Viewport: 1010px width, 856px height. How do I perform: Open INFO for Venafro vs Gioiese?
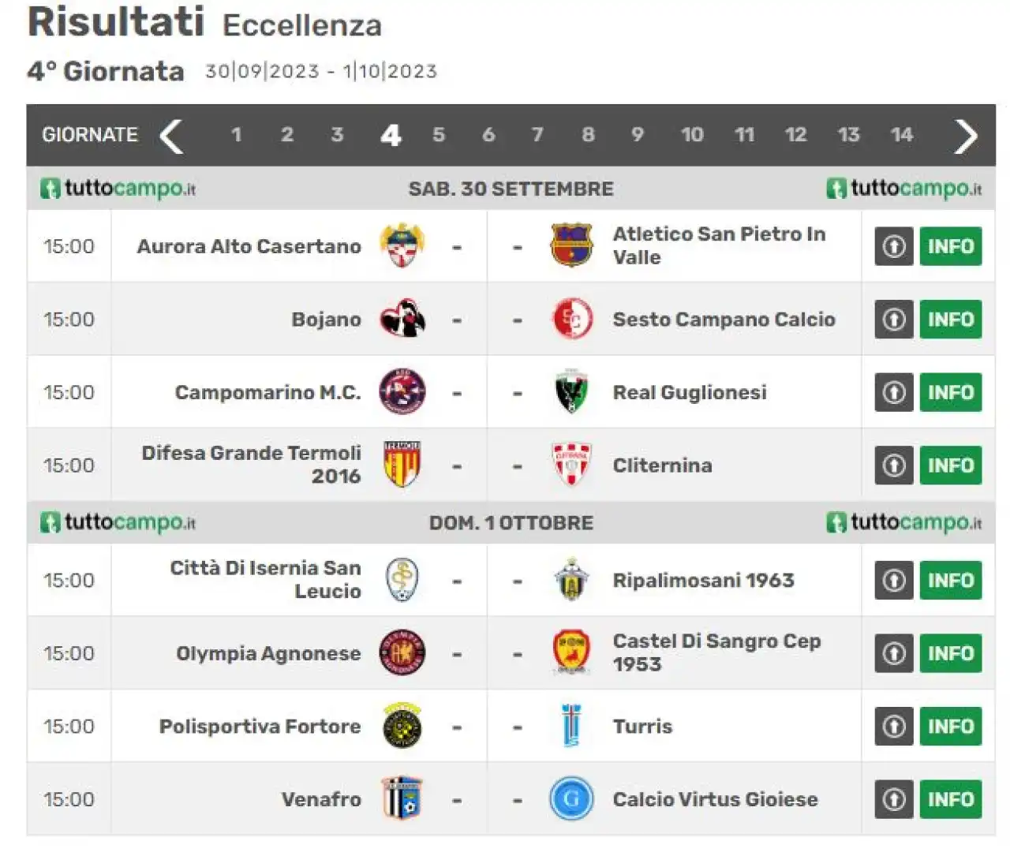click(951, 799)
